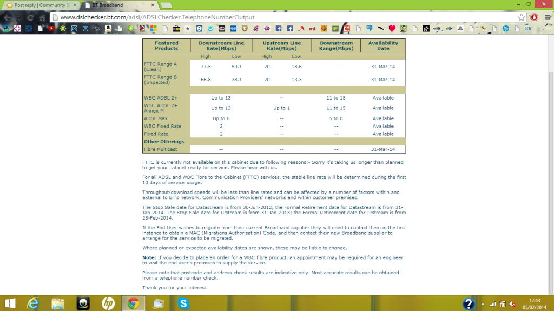Click the 'Featured Products' column header
This screenshot has width=554, height=311.
pos(167,45)
